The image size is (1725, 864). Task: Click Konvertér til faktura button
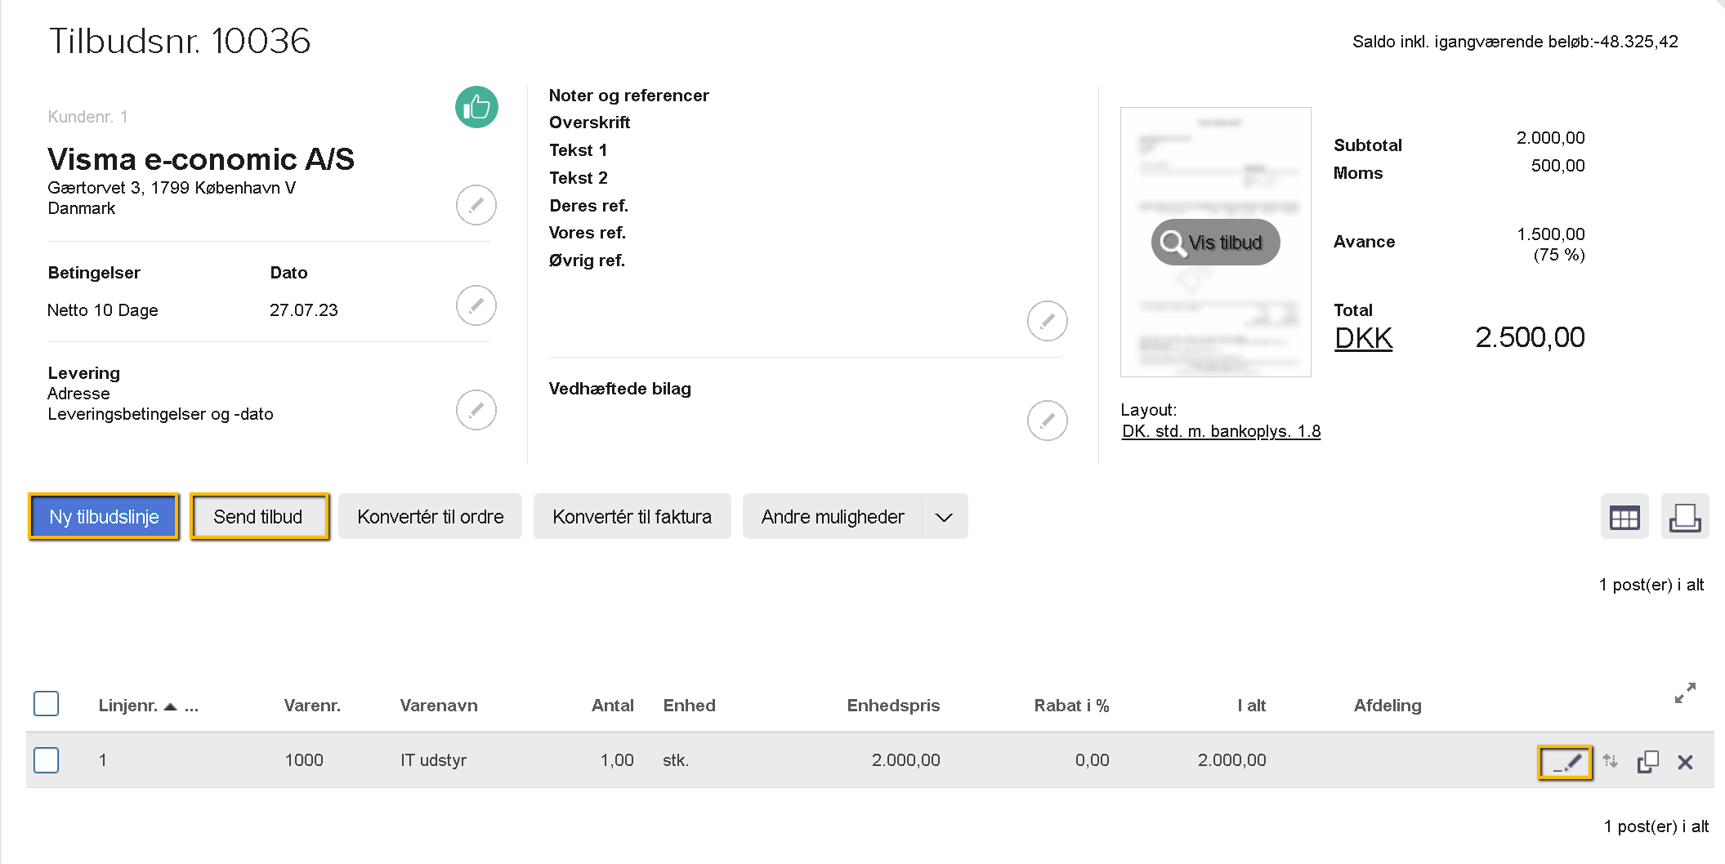click(x=632, y=517)
